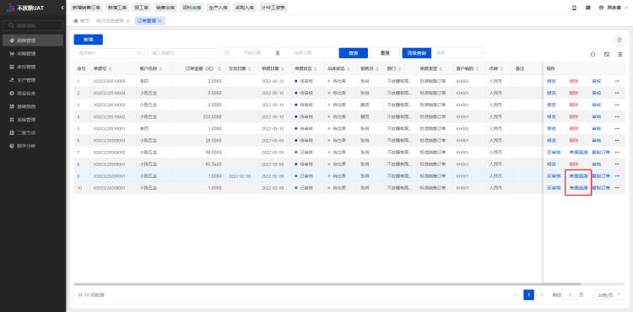Click 审核 for order XSDD220510003
This screenshot has height=312, width=633.
click(596, 105)
